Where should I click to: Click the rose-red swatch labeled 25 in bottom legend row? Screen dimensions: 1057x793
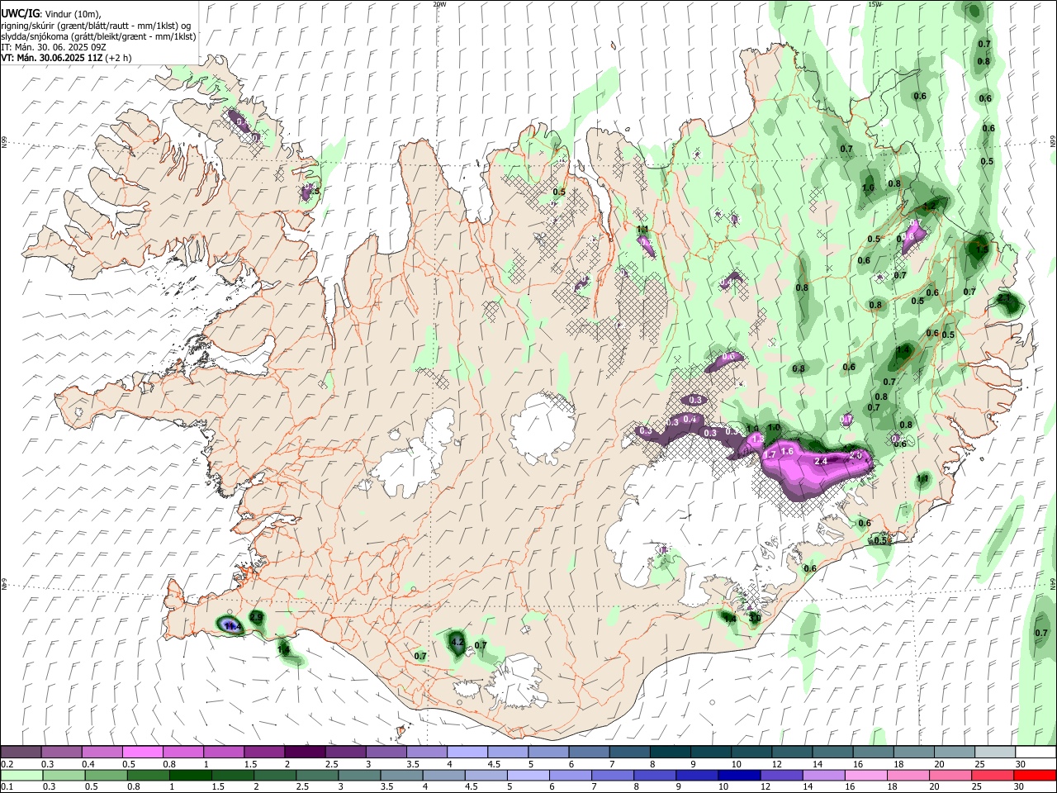(x=993, y=775)
